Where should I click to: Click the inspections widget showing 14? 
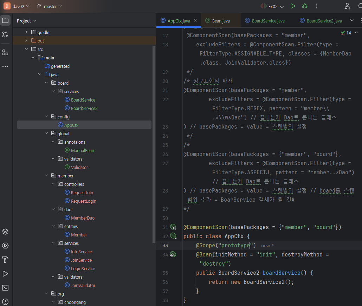coord(346,33)
